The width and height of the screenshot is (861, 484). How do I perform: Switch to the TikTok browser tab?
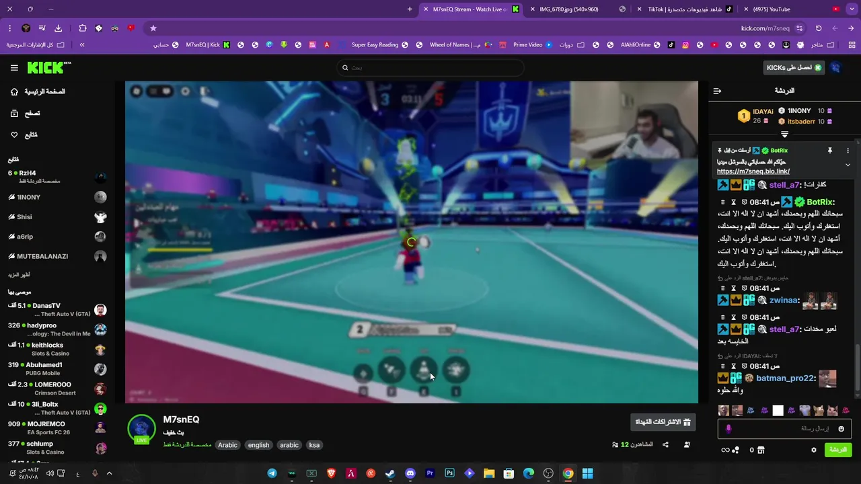685,9
